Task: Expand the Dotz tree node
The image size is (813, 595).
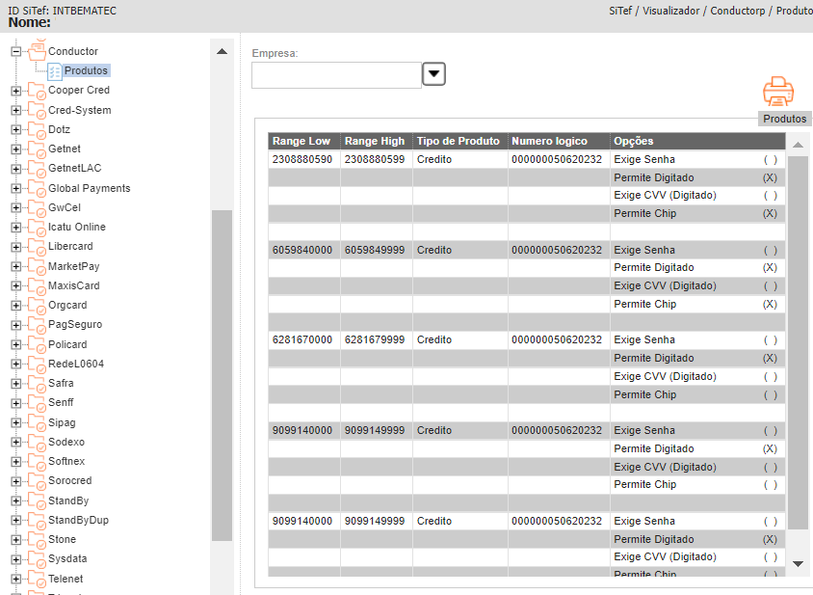Action: [x=16, y=130]
